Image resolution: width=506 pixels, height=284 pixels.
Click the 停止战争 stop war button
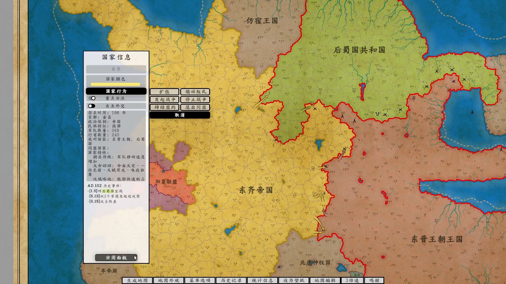point(195,100)
